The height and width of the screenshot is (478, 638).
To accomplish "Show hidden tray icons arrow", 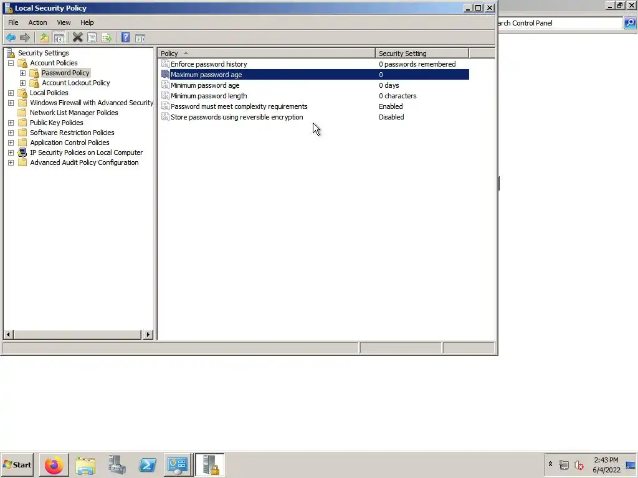I will [551, 464].
